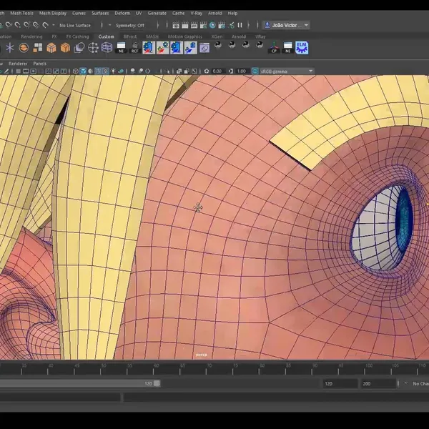Switch to the XGen shelf tab
The image size is (429, 429).
coord(217,36)
